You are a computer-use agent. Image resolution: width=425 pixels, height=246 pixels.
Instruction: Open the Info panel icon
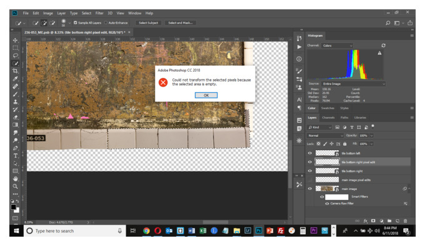[x=299, y=59]
